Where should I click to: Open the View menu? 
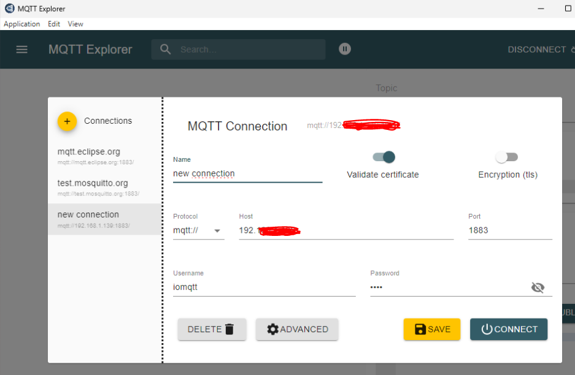(x=75, y=24)
